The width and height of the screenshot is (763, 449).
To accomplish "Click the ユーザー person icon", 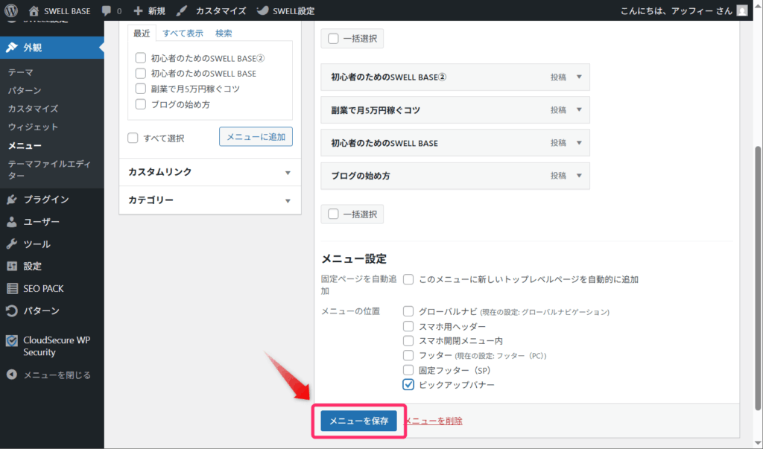I will click(12, 222).
